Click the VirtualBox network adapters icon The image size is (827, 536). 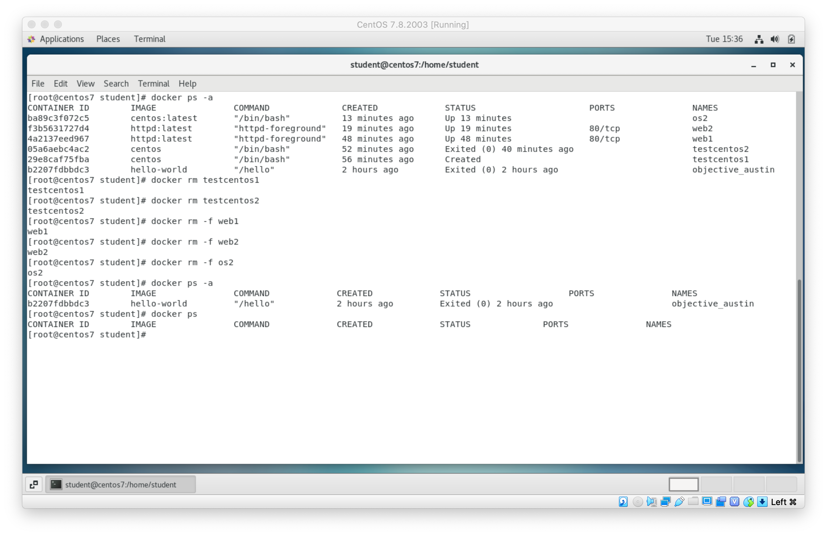coord(665,501)
